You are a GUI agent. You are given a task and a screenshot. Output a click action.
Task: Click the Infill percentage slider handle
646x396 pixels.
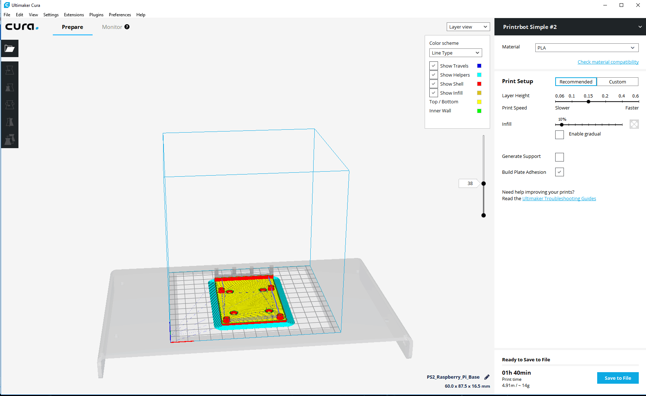pos(562,125)
